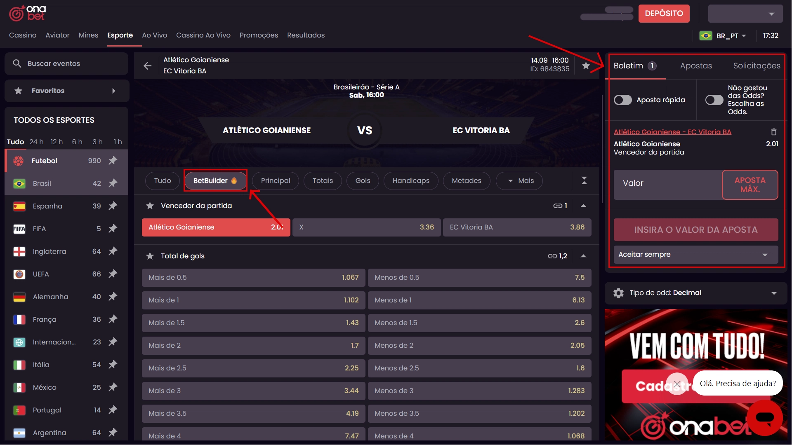Click the back arrow beside match title
The image size is (792, 445).
point(147,66)
